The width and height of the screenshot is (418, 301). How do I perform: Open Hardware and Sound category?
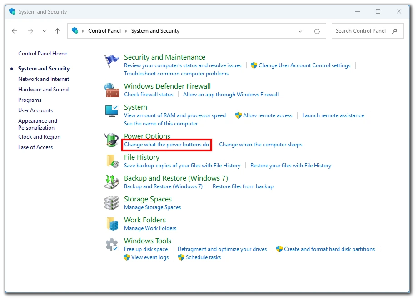tap(43, 90)
